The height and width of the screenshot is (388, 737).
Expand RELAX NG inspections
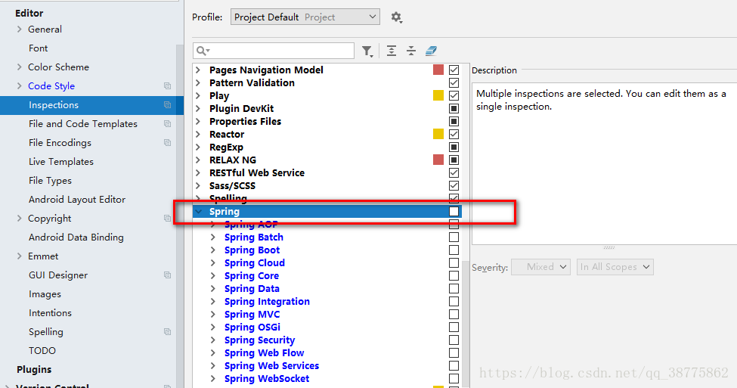point(198,160)
